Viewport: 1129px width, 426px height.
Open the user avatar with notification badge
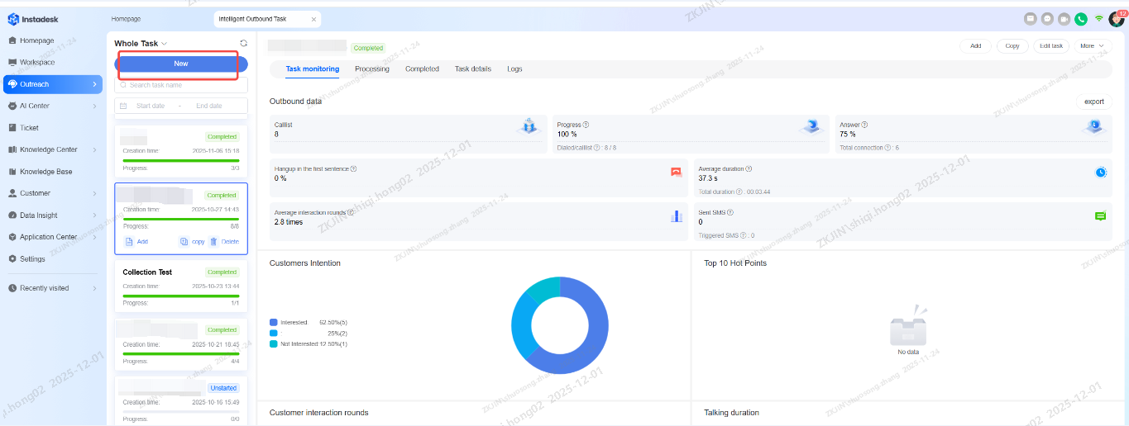pyautogui.click(x=1116, y=19)
